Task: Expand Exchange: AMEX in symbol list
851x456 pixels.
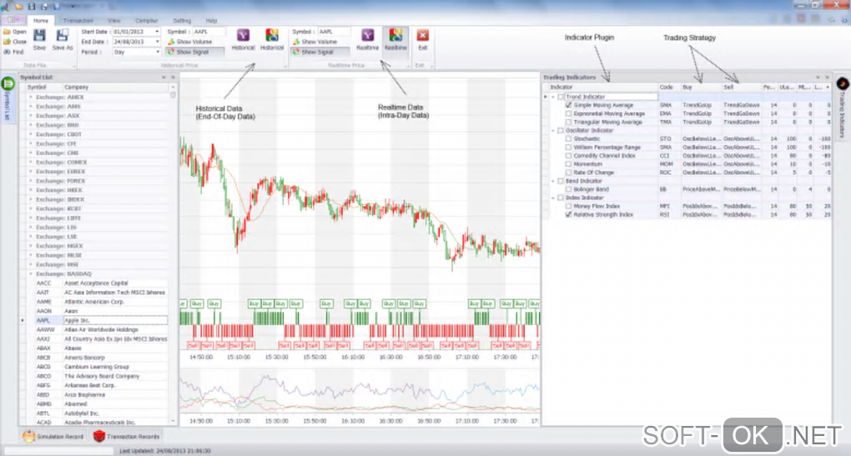Action: click(x=30, y=97)
